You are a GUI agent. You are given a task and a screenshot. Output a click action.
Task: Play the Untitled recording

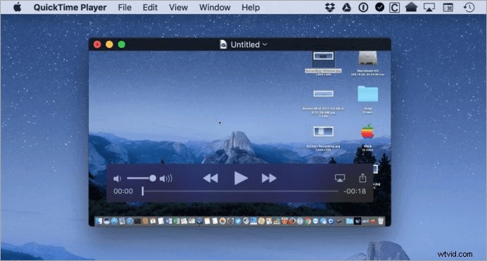tap(241, 178)
